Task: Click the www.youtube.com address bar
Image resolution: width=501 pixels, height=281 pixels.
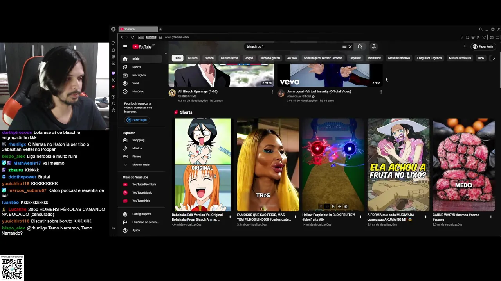Action: [x=177, y=37]
